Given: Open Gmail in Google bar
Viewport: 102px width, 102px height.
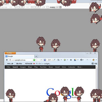Looking at the screenshot, I should [x=57, y=67].
